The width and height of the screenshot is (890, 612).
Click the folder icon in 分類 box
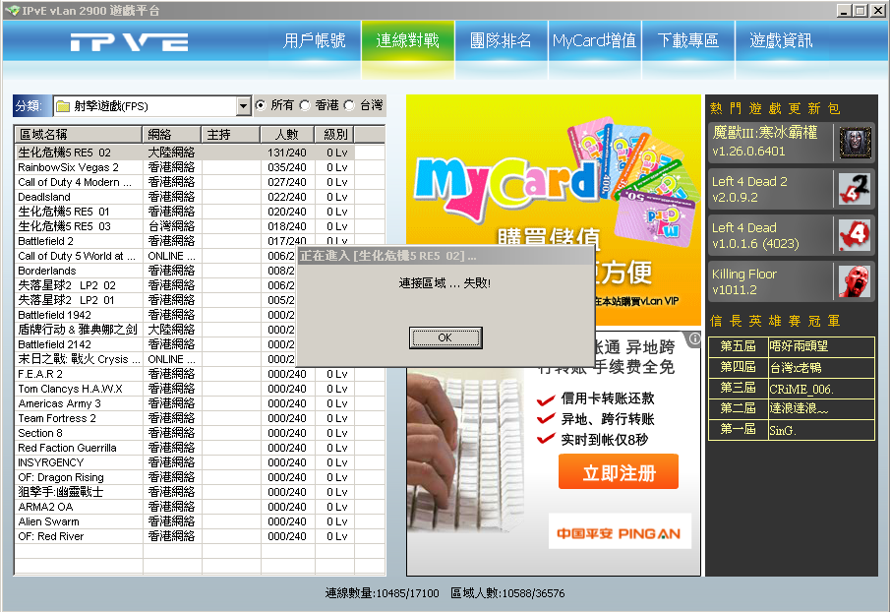(62, 106)
